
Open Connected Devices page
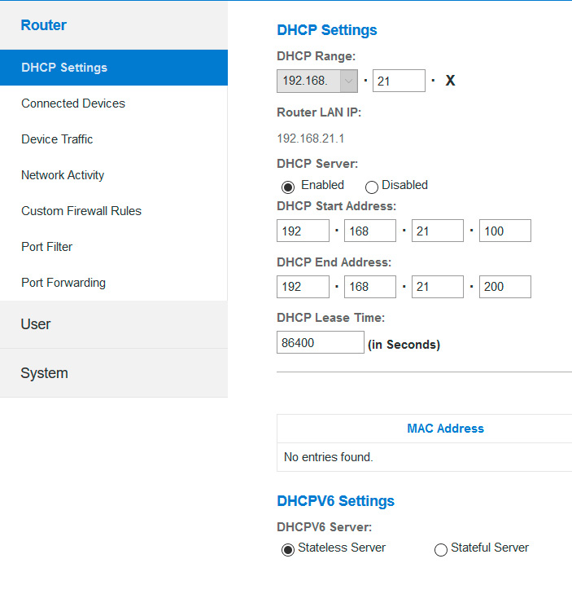(x=73, y=103)
